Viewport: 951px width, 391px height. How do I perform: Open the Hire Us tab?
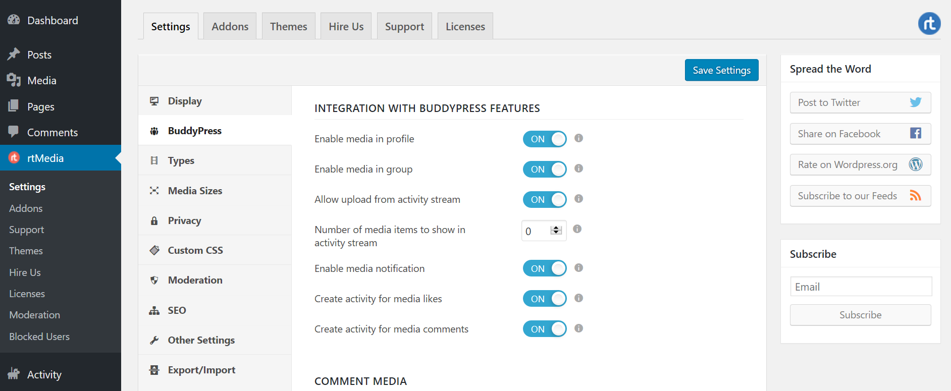(x=346, y=26)
